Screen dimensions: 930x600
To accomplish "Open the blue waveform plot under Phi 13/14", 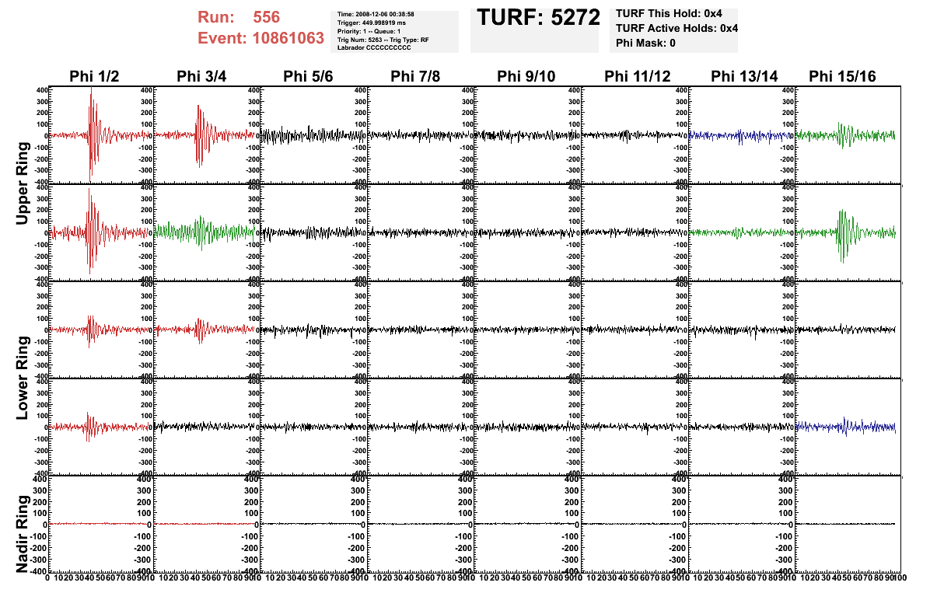I will click(741, 135).
